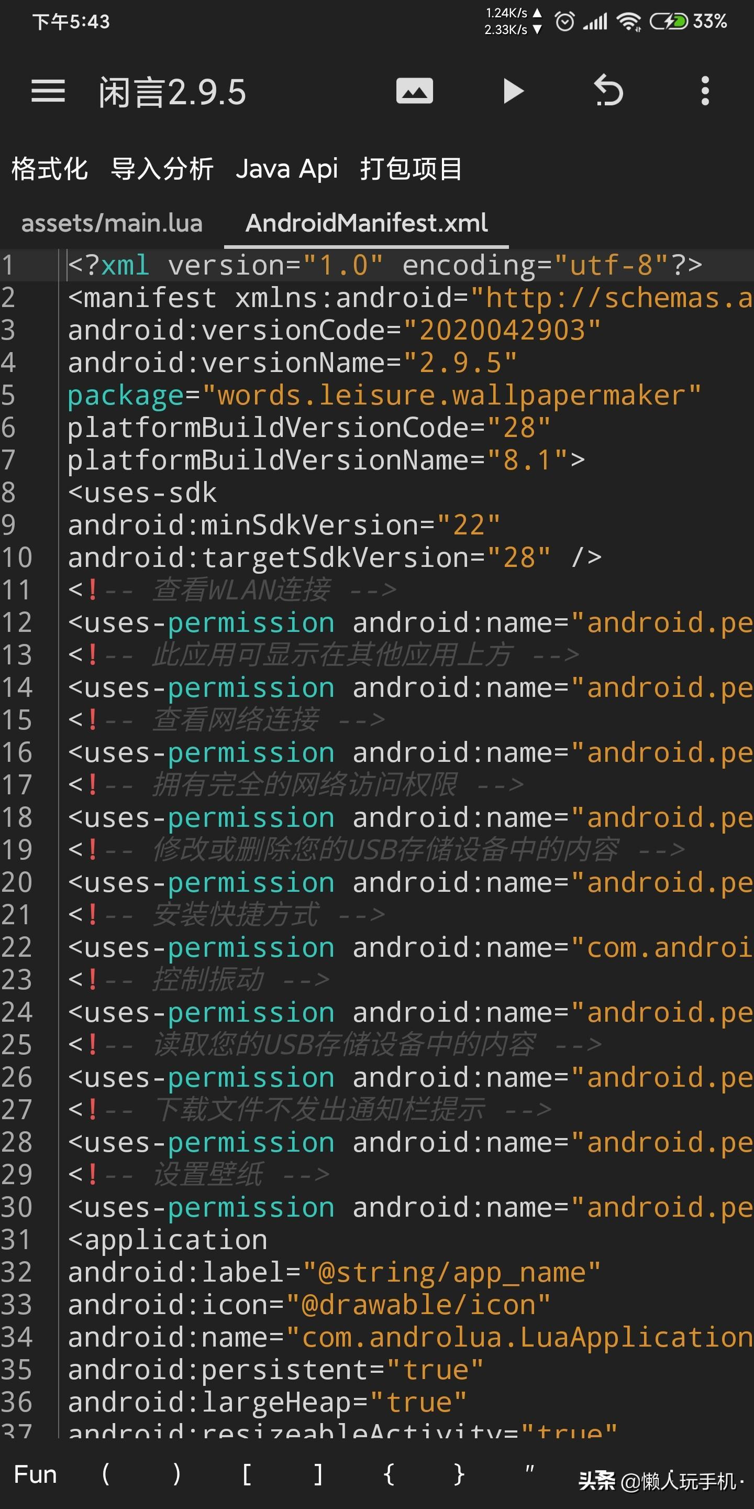Insert right square bracket from shortcut bar
The height and width of the screenshot is (1509, 754).
click(318, 1474)
